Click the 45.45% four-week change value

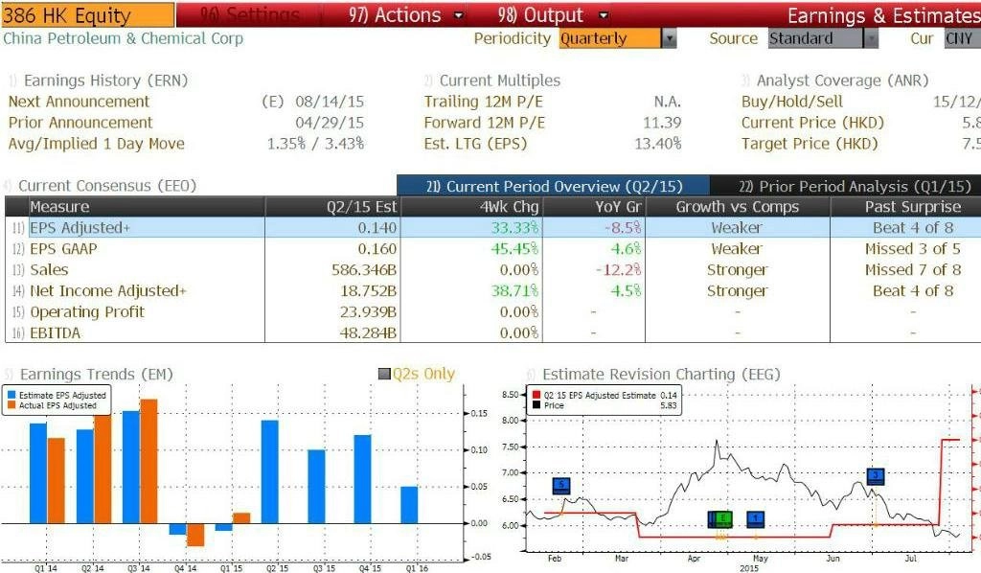click(x=514, y=249)
